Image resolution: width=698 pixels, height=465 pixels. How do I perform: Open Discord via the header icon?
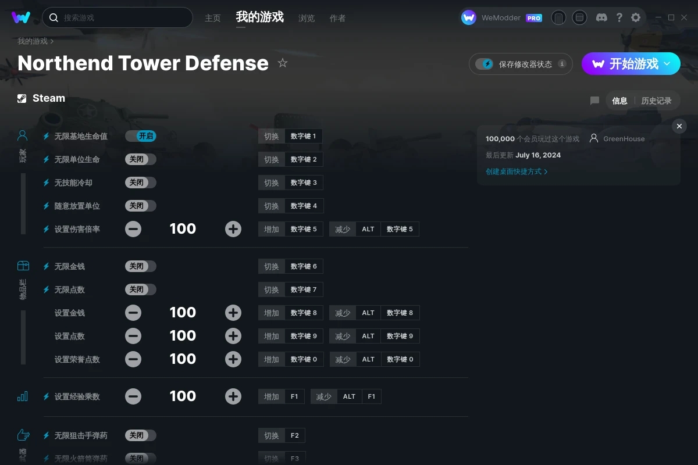point(602,17)
